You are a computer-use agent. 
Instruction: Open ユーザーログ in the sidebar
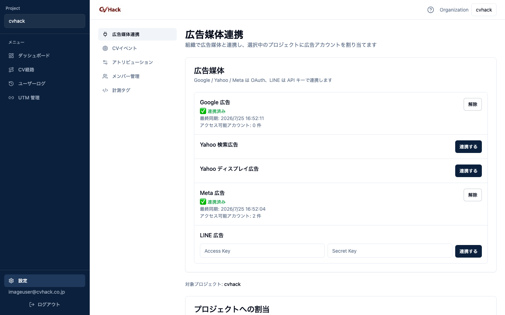[45, 84]
